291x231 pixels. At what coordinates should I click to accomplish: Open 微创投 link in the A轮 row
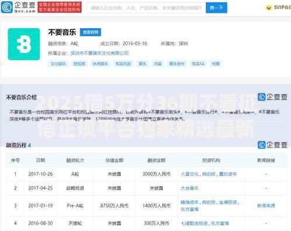(209, 174)
